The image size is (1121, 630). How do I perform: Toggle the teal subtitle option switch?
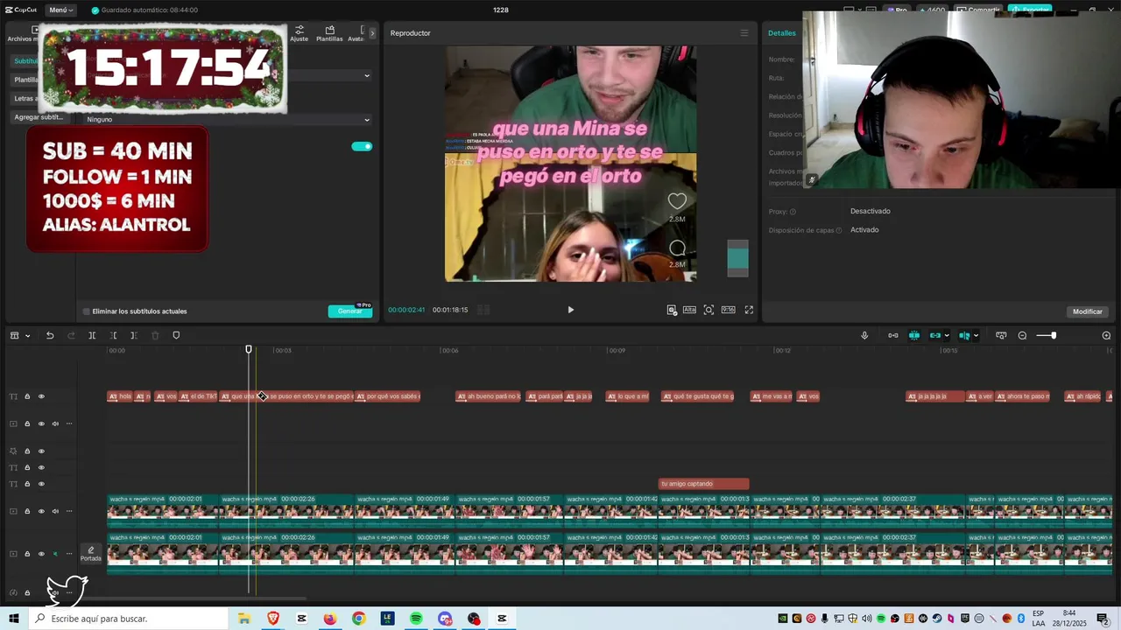point(362,146)
